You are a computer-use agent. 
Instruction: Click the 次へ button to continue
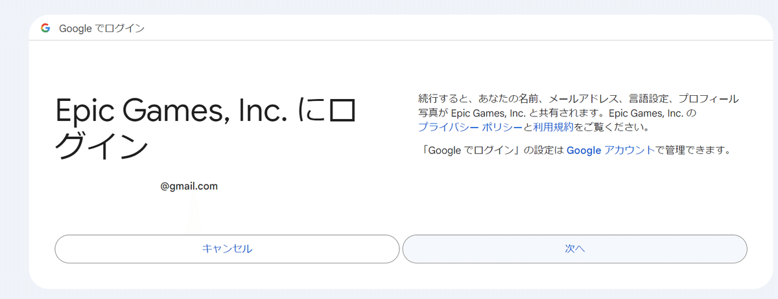pos(574,249)
